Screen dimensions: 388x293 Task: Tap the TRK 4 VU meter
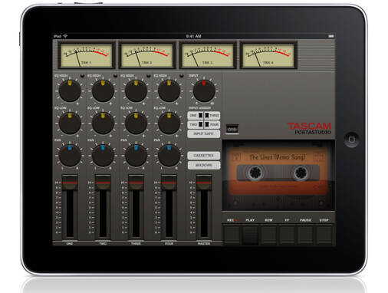pyautogui.click(x=268, y=55)
